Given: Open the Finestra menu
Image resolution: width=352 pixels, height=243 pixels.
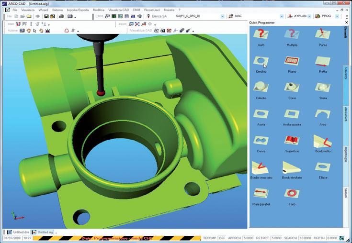Looking at the screenshot, I should 169,10.
